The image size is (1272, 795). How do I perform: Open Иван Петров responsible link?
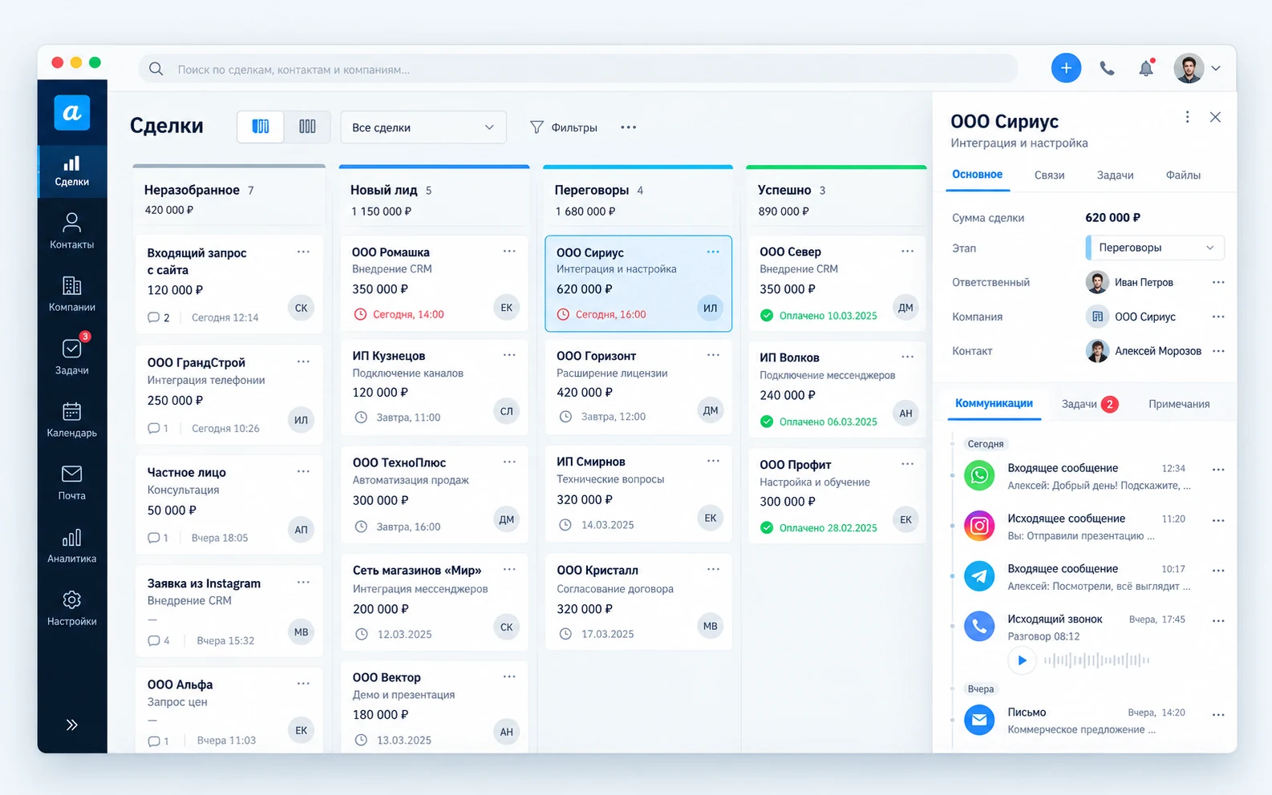coord(1144,282)
